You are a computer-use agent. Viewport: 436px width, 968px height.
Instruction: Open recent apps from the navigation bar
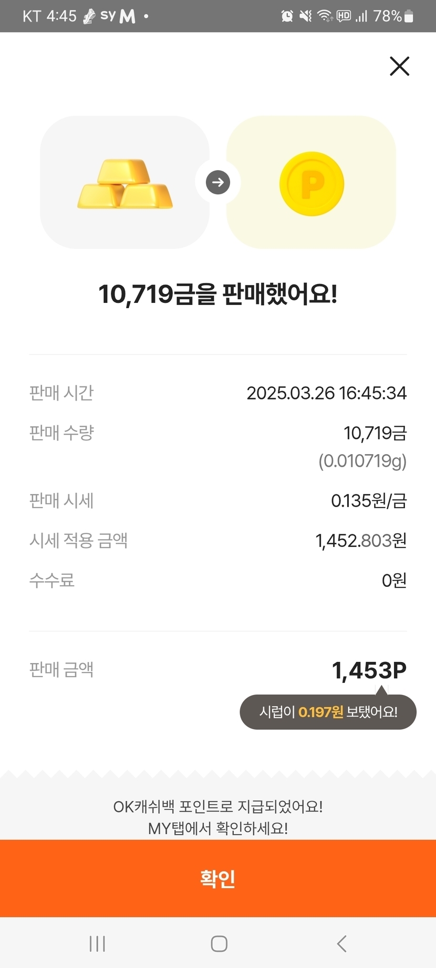(x=97, y=943)
